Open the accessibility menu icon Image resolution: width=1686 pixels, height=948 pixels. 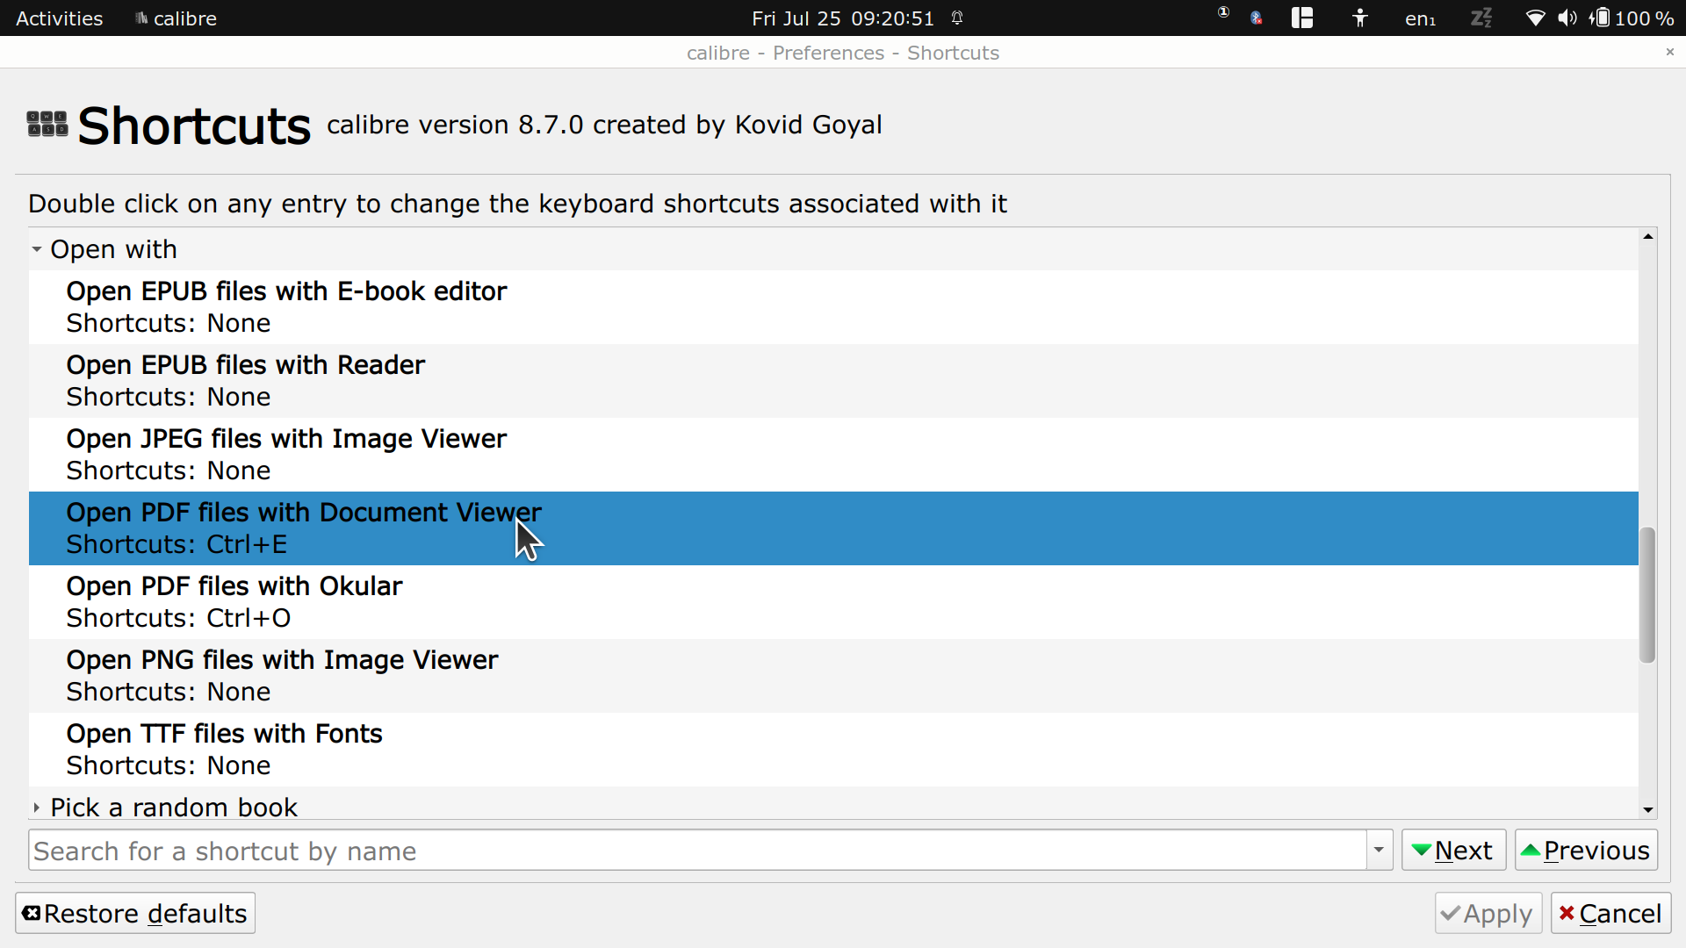pyautogui.click(x=1360, y=18)
